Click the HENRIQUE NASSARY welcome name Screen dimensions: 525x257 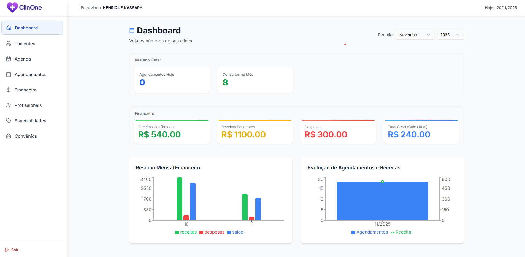[123, 8]
